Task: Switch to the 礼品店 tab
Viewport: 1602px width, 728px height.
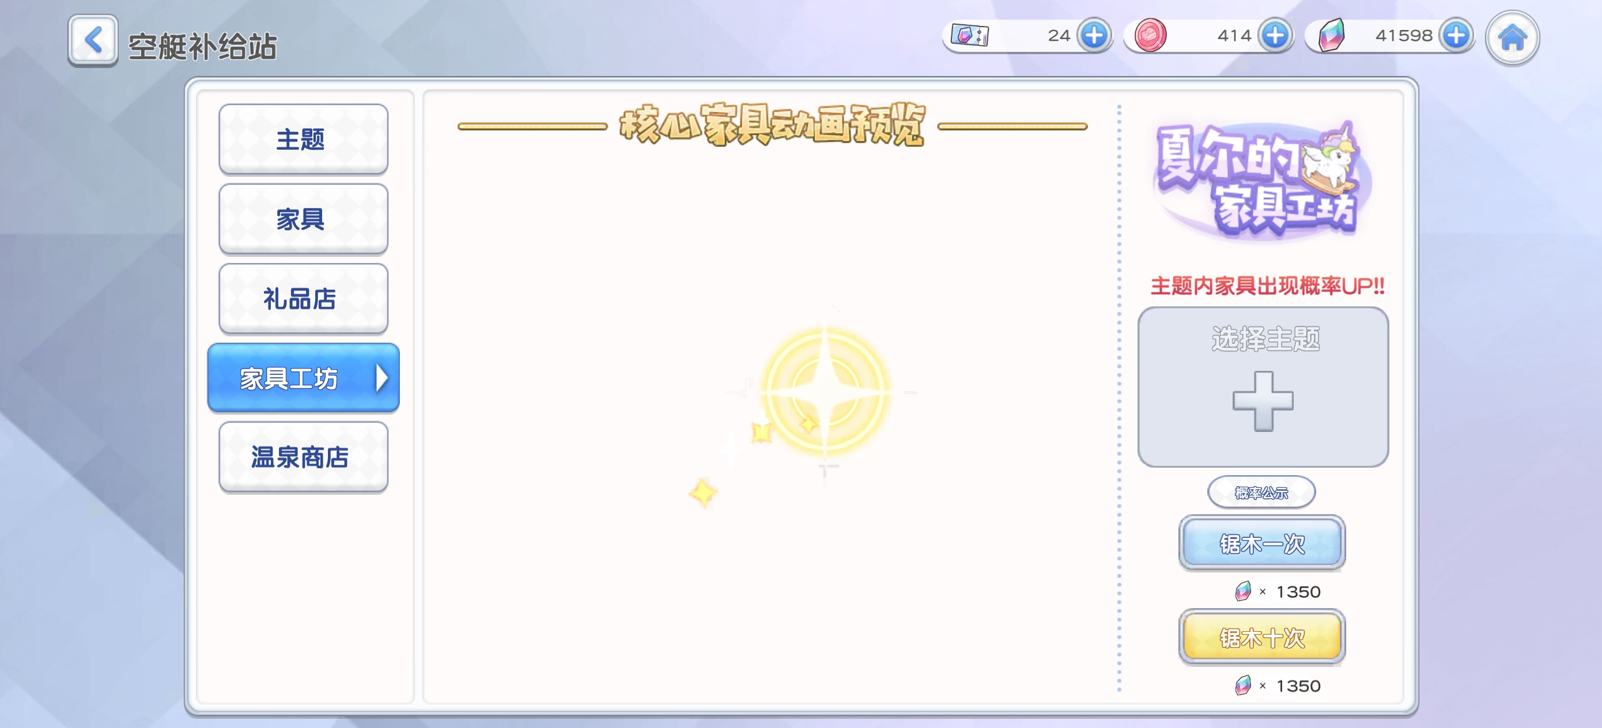Action: pos(304,298)
